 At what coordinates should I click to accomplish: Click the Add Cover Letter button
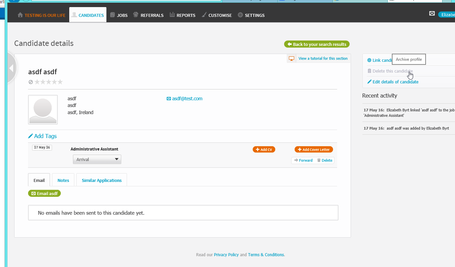314,150
